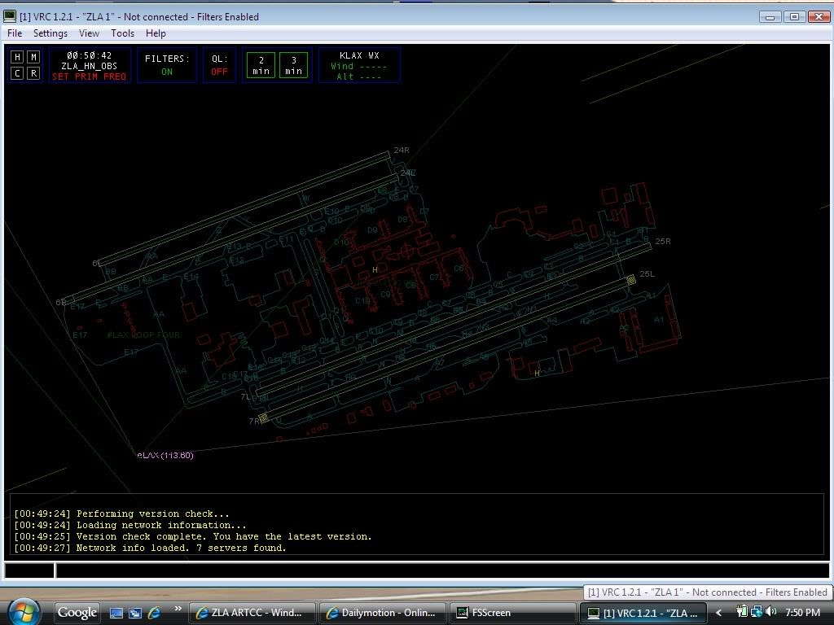Open the Tools menu

(122, 33)
